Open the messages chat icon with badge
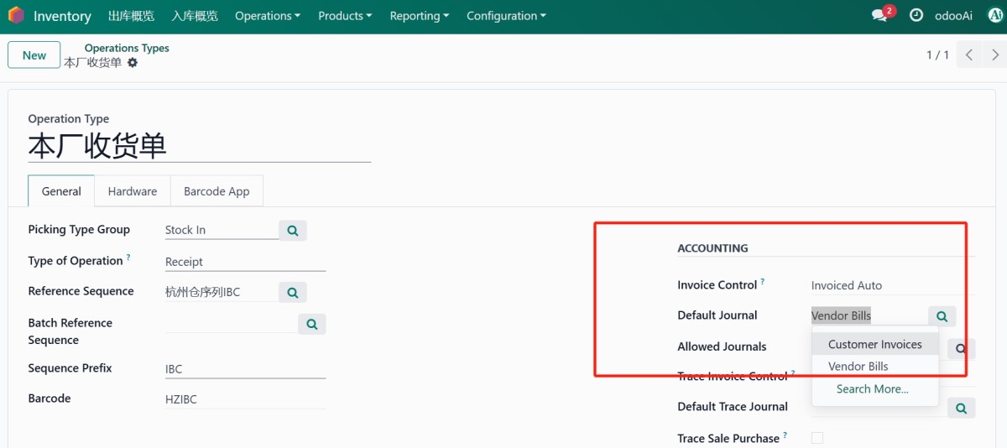 (x=879, y=16)
